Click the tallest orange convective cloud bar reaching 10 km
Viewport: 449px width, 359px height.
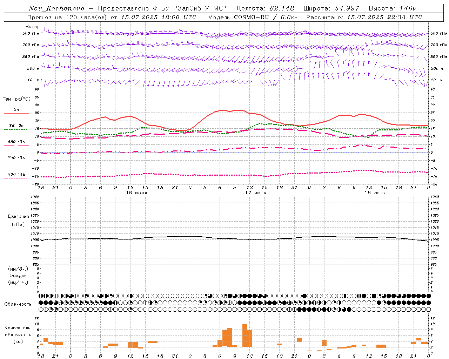[x=244, y=336]
